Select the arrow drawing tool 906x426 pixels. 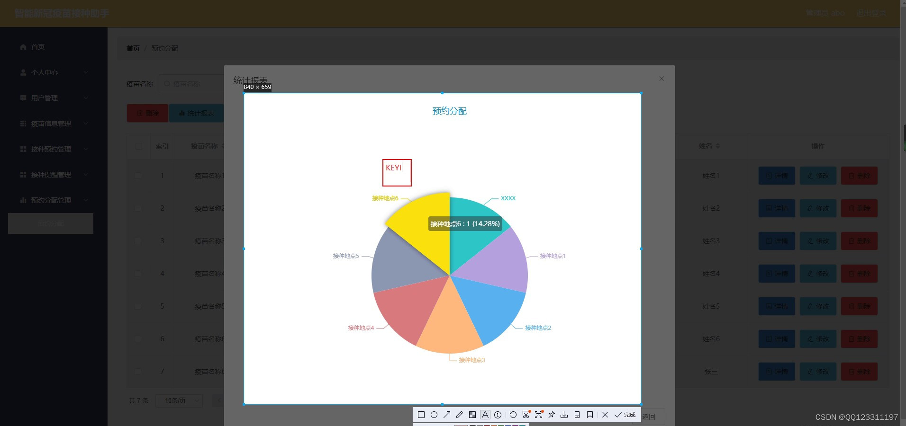(446, 415)
